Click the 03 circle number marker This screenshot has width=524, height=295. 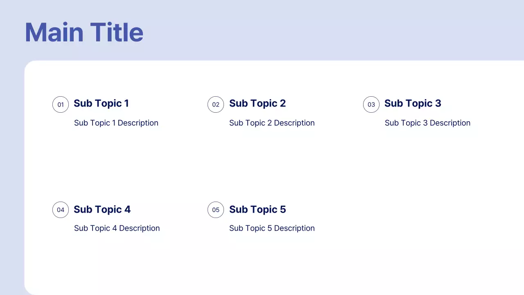pyautogui.click(x=371, y=104)
